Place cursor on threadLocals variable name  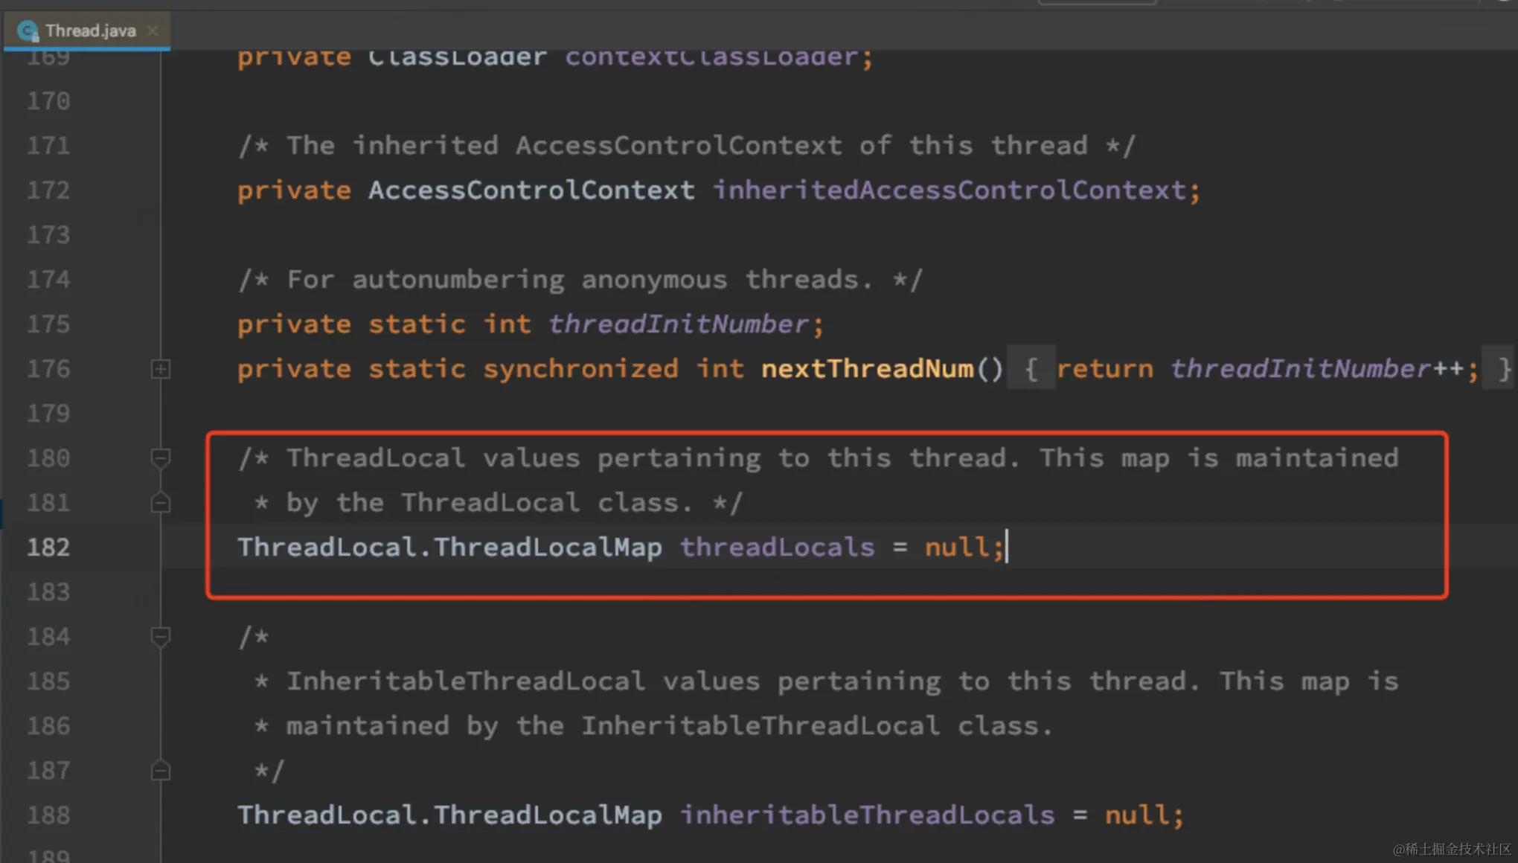point(777,548)
